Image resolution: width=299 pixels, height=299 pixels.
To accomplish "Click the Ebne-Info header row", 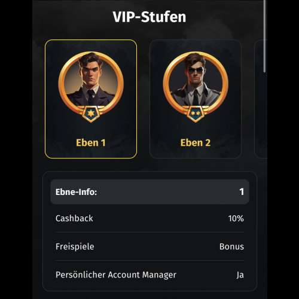I will (149, 192).
